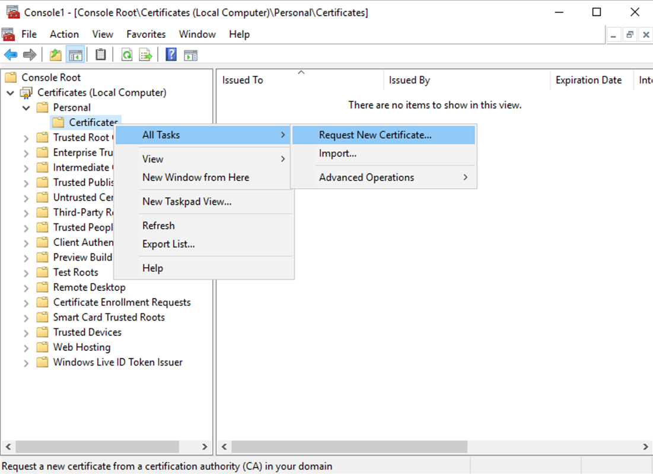
Task: Open Help via blue question mark icon
Action: coord(171,55)
